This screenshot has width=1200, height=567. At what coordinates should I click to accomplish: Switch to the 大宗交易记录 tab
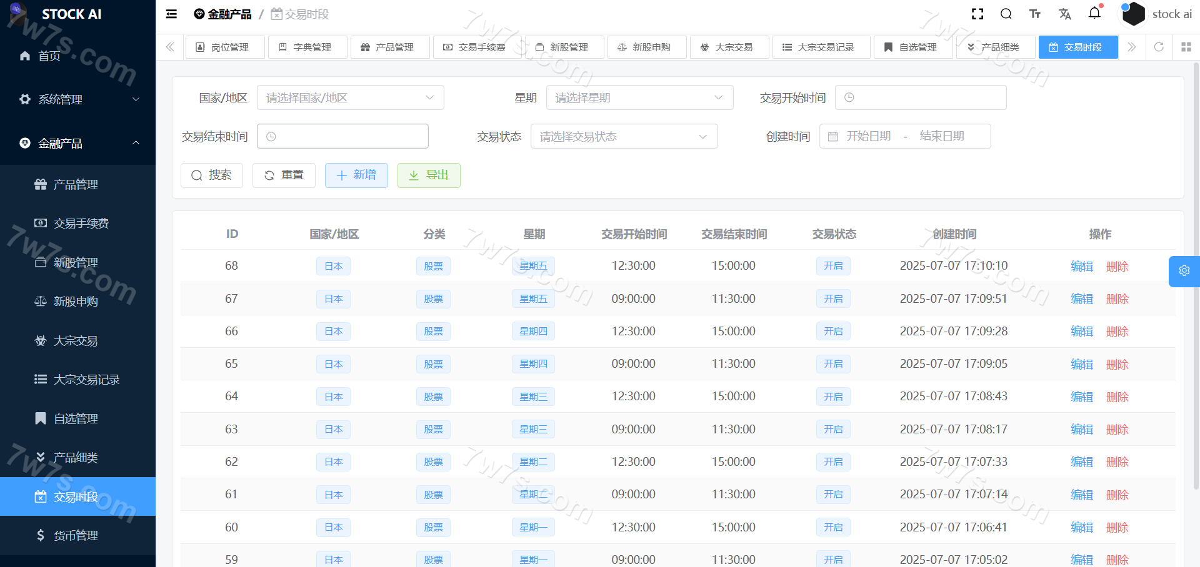pos(821,47)
